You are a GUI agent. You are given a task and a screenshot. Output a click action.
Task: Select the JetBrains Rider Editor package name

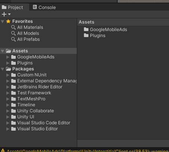(x=40, y=87)
